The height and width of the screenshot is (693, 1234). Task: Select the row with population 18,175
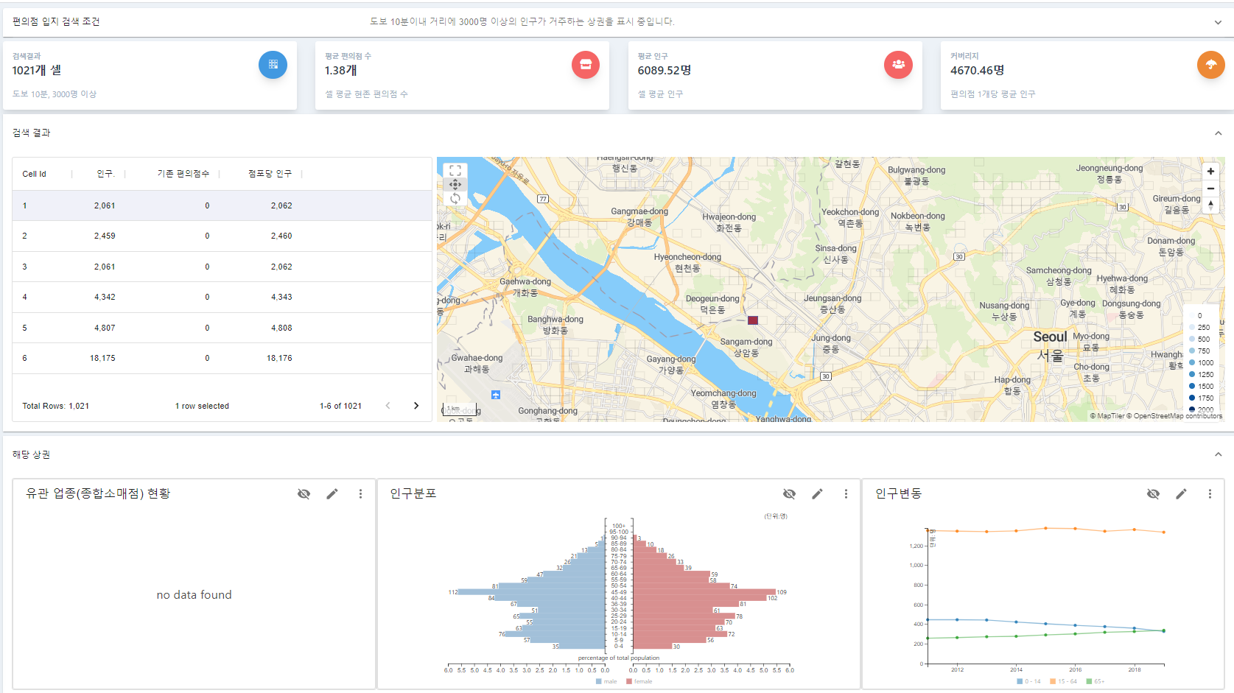pyautogui.click(x=222, y=358)
